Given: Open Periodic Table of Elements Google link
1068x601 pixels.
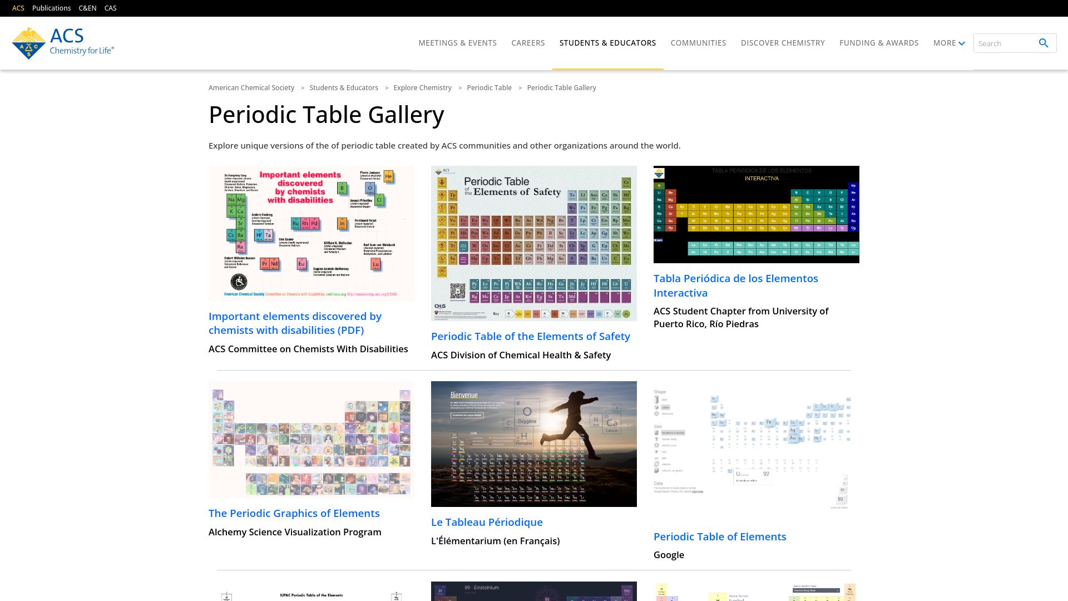Looking at the screenshot, I should pos(720,536).
